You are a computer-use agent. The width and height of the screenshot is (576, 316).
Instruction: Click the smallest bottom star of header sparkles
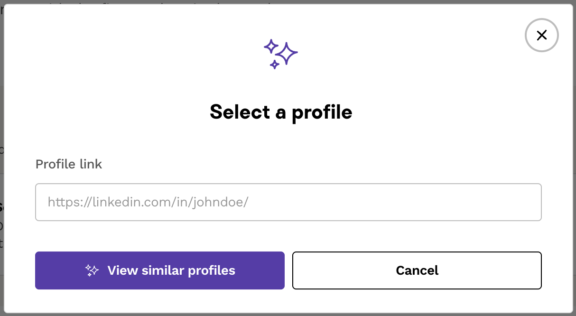coord(274,64)
